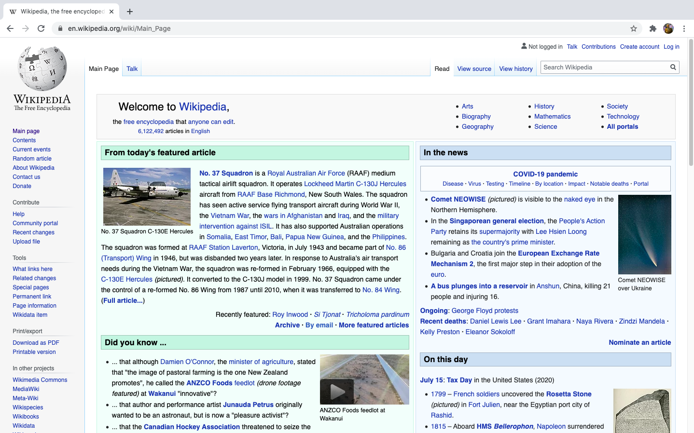Select the Main Page tab
This screenshot has height=433, width=694.
(104, 68)
